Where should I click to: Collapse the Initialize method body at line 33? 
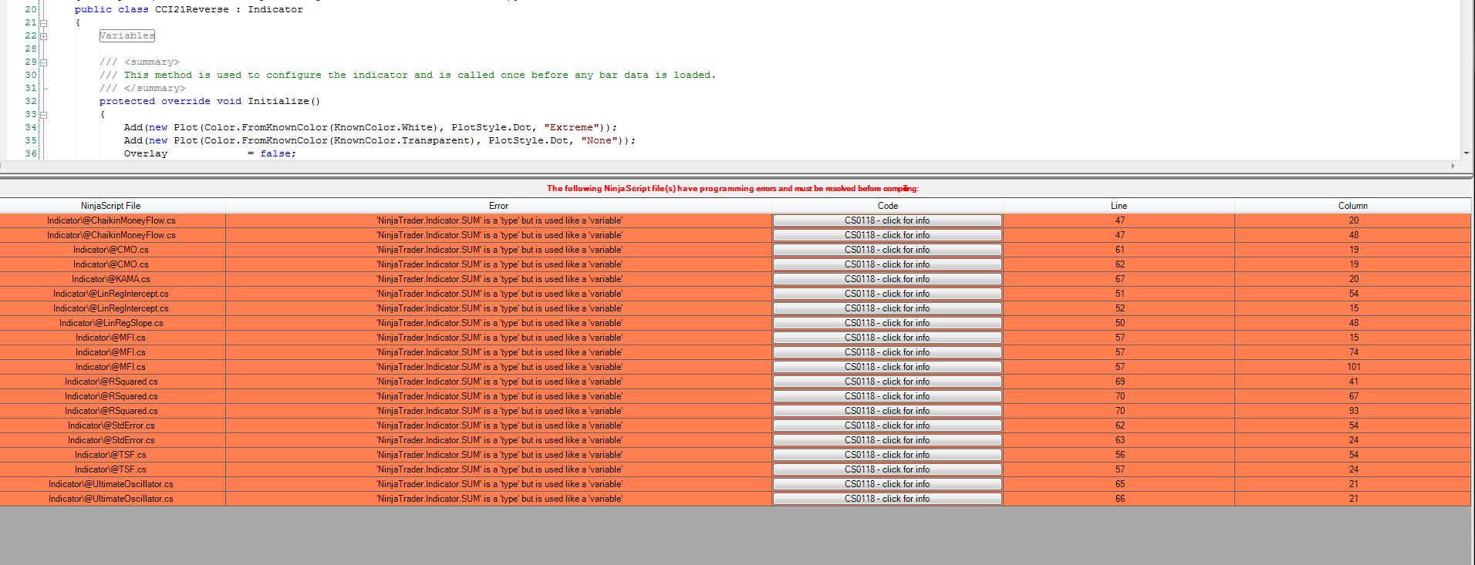tap(43, 114)
